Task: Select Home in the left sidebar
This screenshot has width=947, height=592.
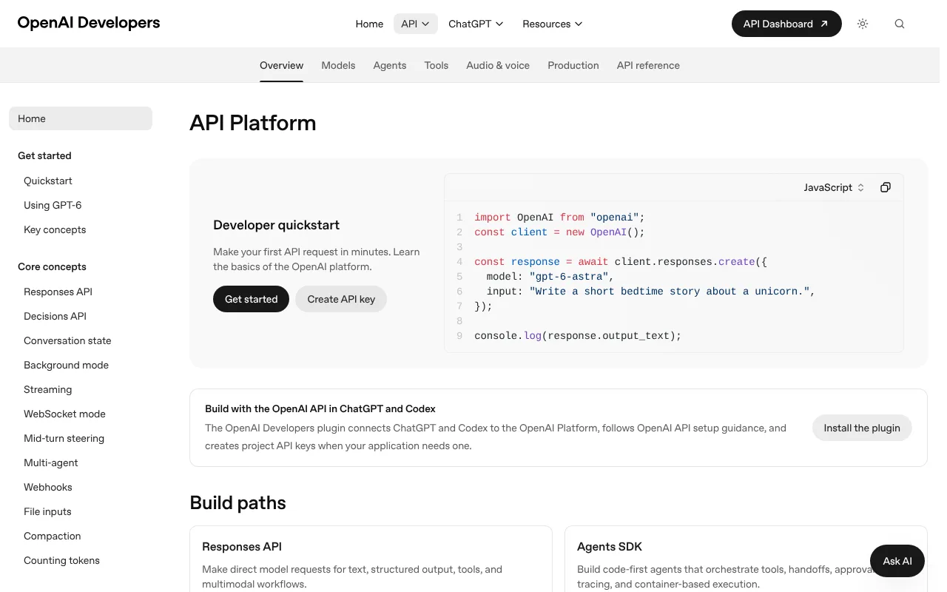Action: [x=81, y=118]
